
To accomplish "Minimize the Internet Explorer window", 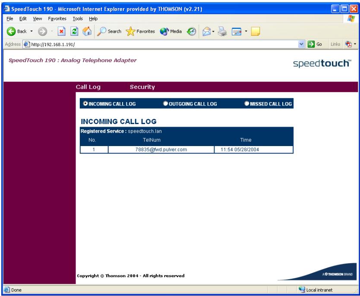I will click(335, 9).
